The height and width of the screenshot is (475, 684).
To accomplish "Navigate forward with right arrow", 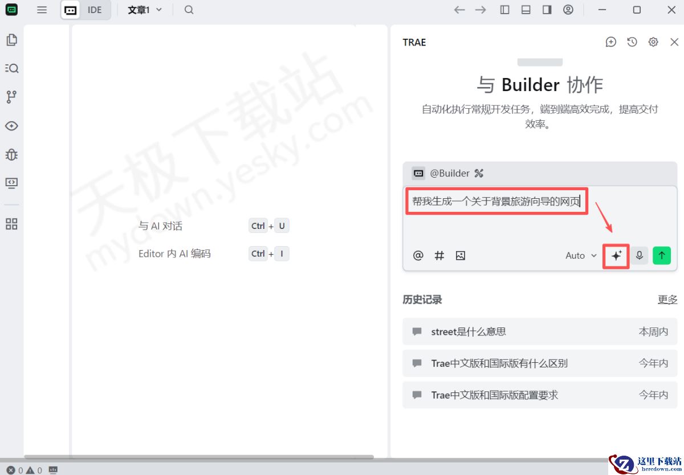I will click(x=481, y=10).
